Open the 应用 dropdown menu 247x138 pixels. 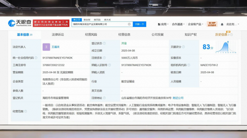163,24
